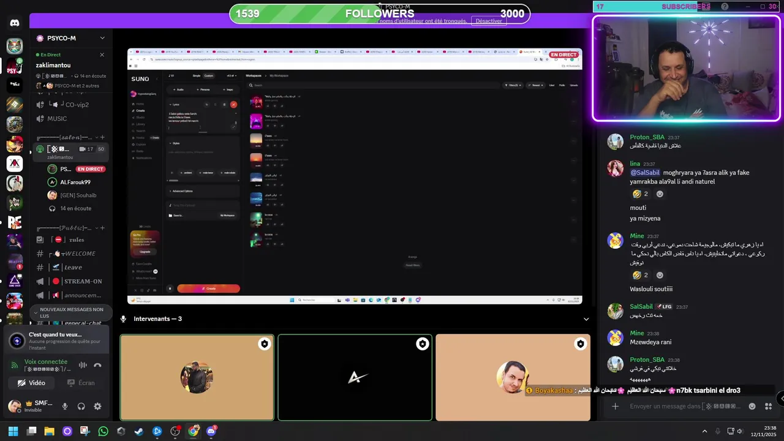Open the WELCOME text channel
The height and width of the screenshot is (441, 784).
[x=70, y=254]
